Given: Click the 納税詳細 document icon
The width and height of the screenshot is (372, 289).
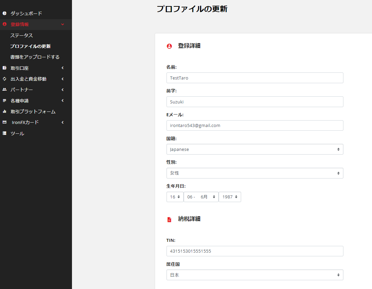Looking at the screenshot, I should (x=169, y=219).
